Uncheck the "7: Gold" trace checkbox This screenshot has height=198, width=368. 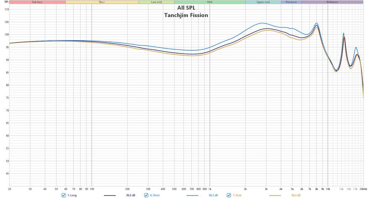(x=229, y=195)
